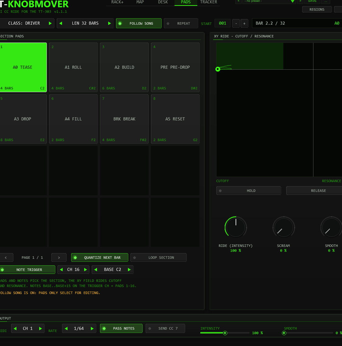The height and width of the screenshot is (346, 342).
Task: Click the previous preset arrow
Action: coord(239,1)
